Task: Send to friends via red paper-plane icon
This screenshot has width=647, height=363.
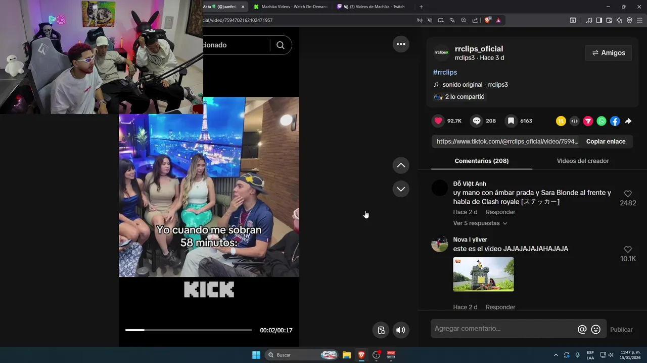Action: pyautogui.click(x=588, y=121)
